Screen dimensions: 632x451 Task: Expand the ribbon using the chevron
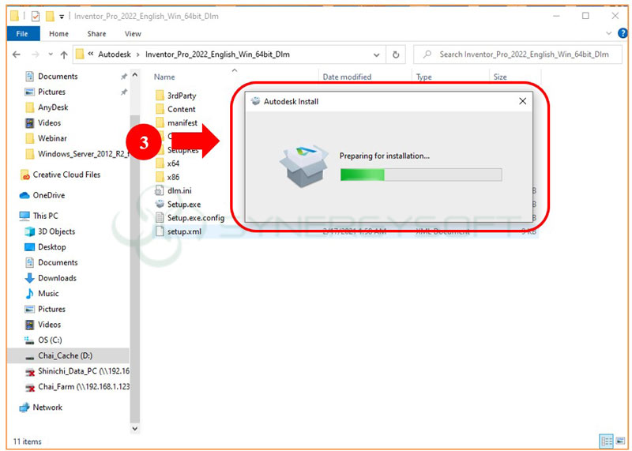[x=609, y=34]
